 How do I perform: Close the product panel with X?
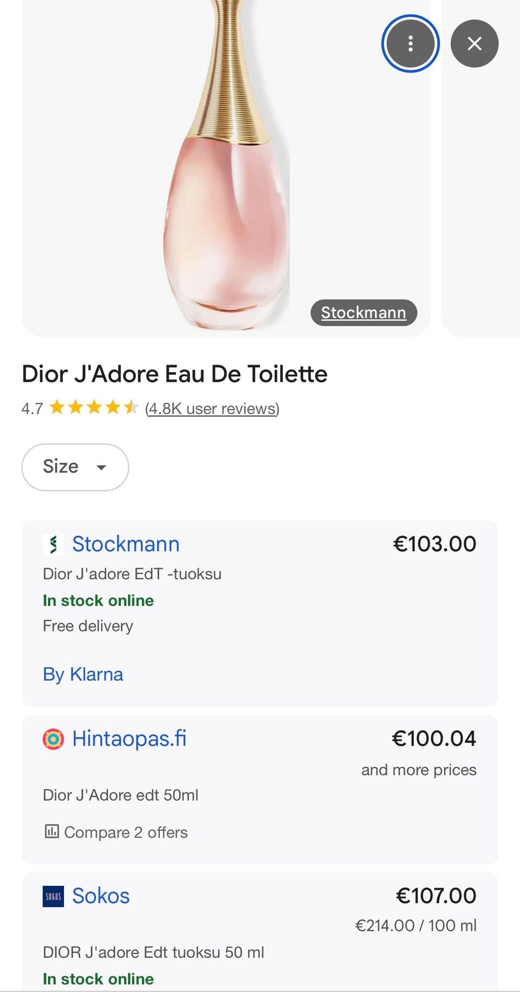pos(474,43)
